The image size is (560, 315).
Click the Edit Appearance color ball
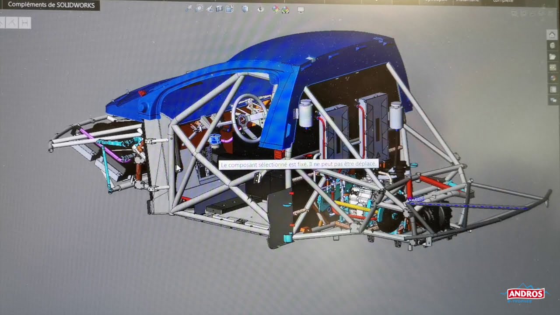275,9
